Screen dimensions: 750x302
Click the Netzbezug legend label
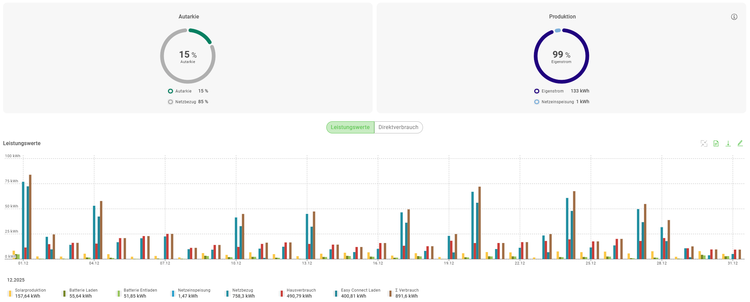point(243,290)
